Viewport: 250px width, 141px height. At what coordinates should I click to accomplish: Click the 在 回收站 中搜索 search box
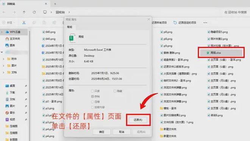[236, 12]
